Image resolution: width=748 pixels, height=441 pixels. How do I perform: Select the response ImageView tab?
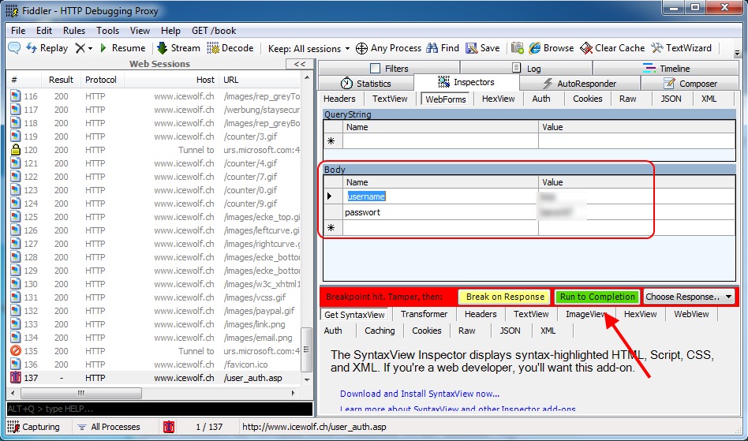[585, 314]
